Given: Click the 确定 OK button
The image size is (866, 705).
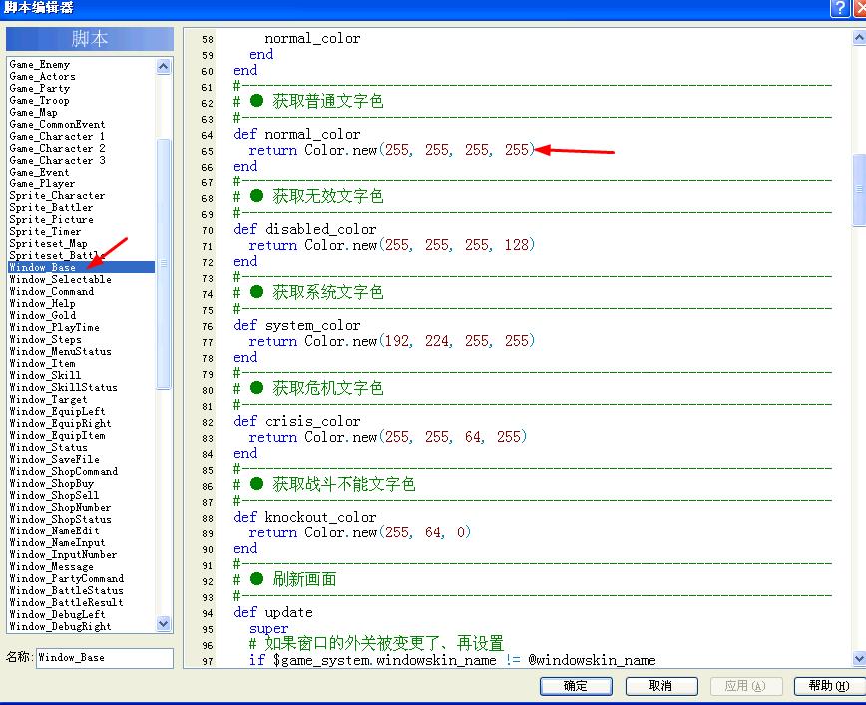Looking at the screenshot, I should tap(576, 686).
